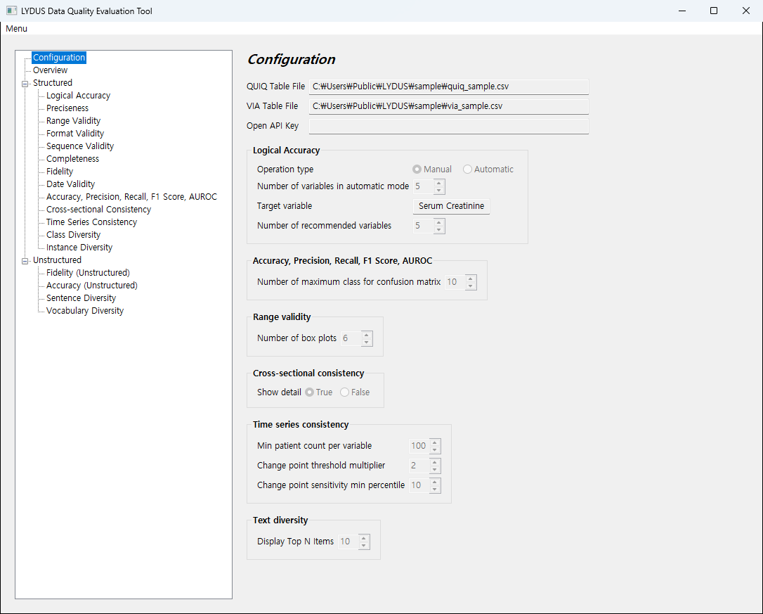The height and width of the screenshot is (614, 763).
Task: Open Class Diversity in the tree
Action: click(74, 235)
